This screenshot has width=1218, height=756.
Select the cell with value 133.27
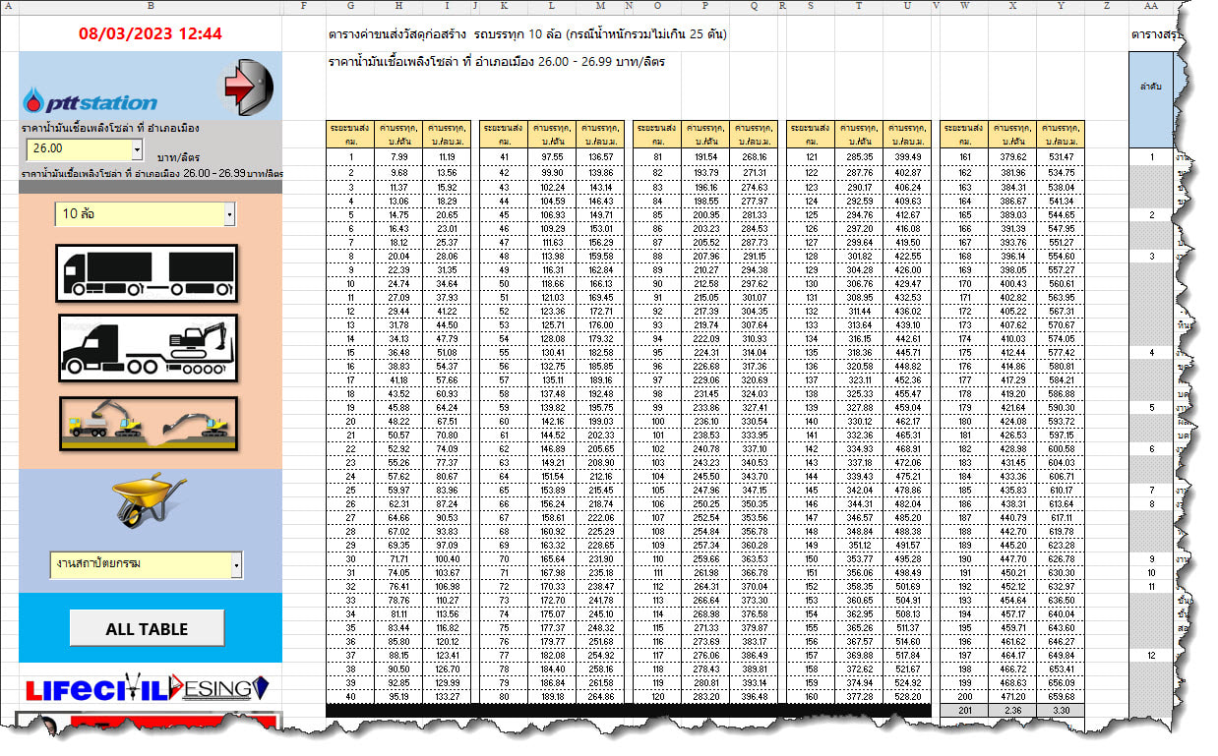pyautogui.click(x=447, y=697)
